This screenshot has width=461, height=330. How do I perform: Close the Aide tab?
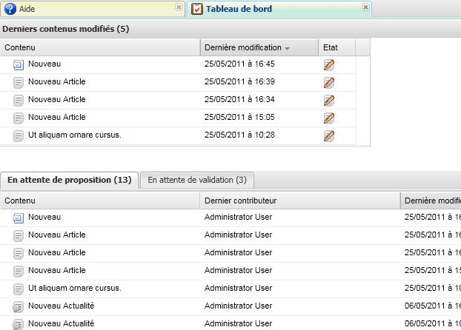pos(179,7)
